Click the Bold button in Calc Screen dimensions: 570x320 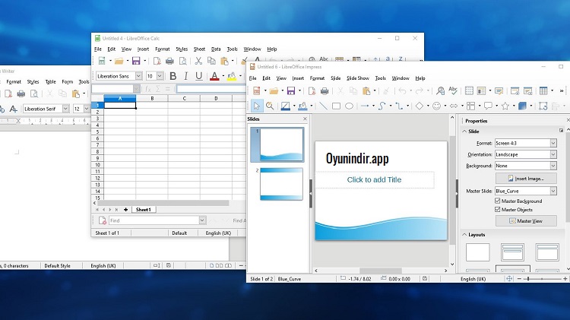pyautogui.click(x=173, y=76)
